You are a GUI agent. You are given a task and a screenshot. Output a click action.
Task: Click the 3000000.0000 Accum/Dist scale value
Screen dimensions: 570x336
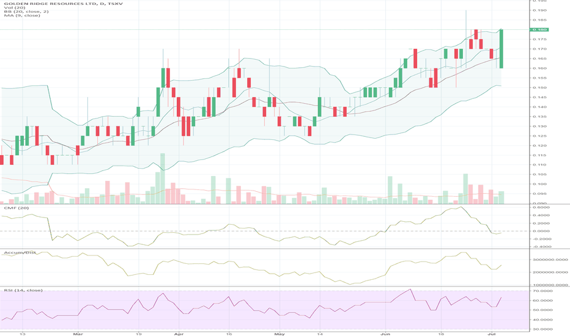pos(550,260)
